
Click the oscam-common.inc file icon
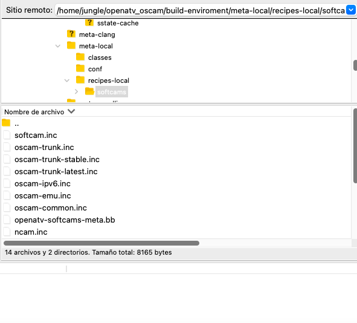pos(7,207)
